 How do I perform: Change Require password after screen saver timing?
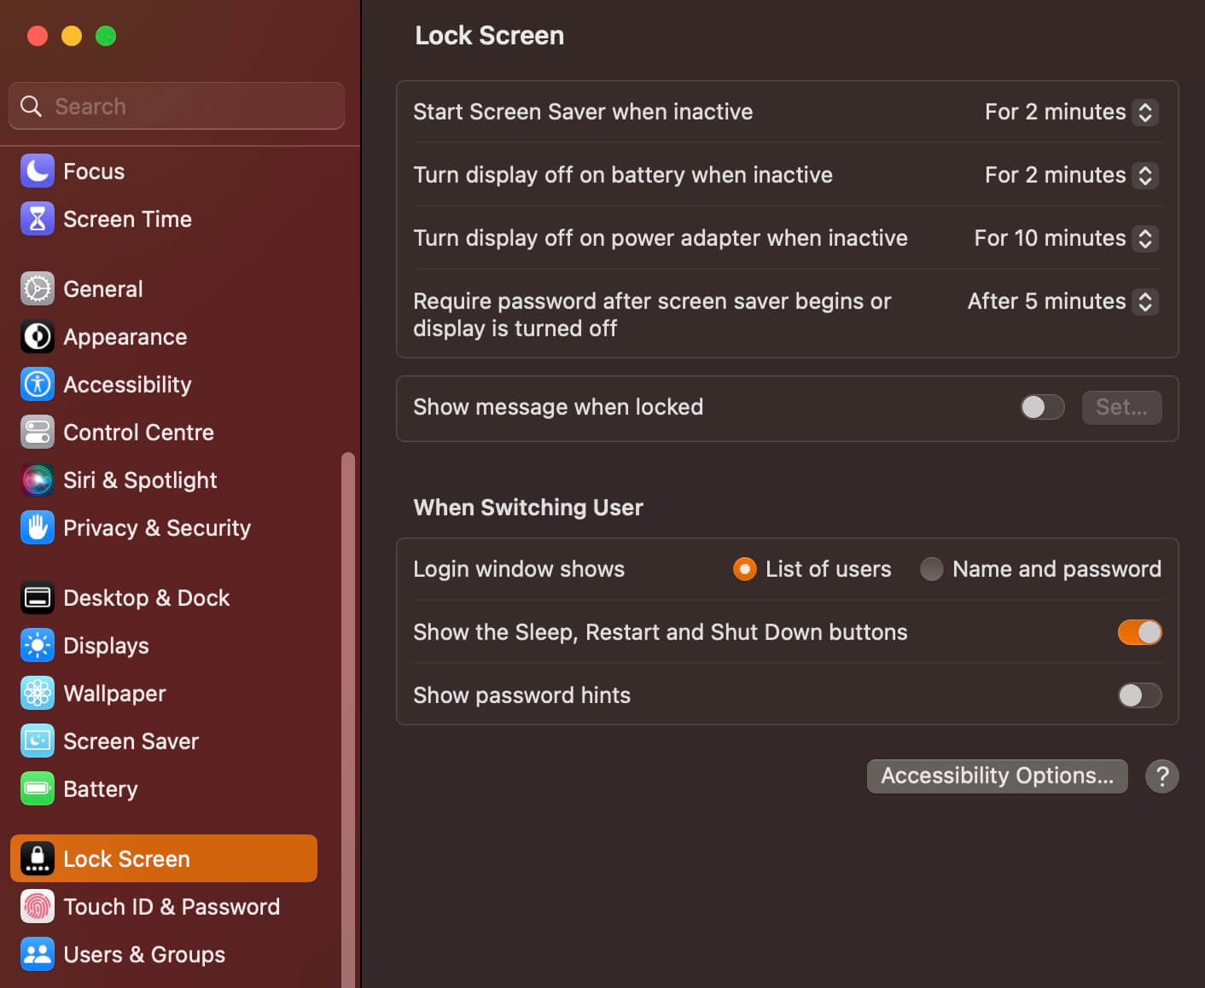tap(1147, 301)
